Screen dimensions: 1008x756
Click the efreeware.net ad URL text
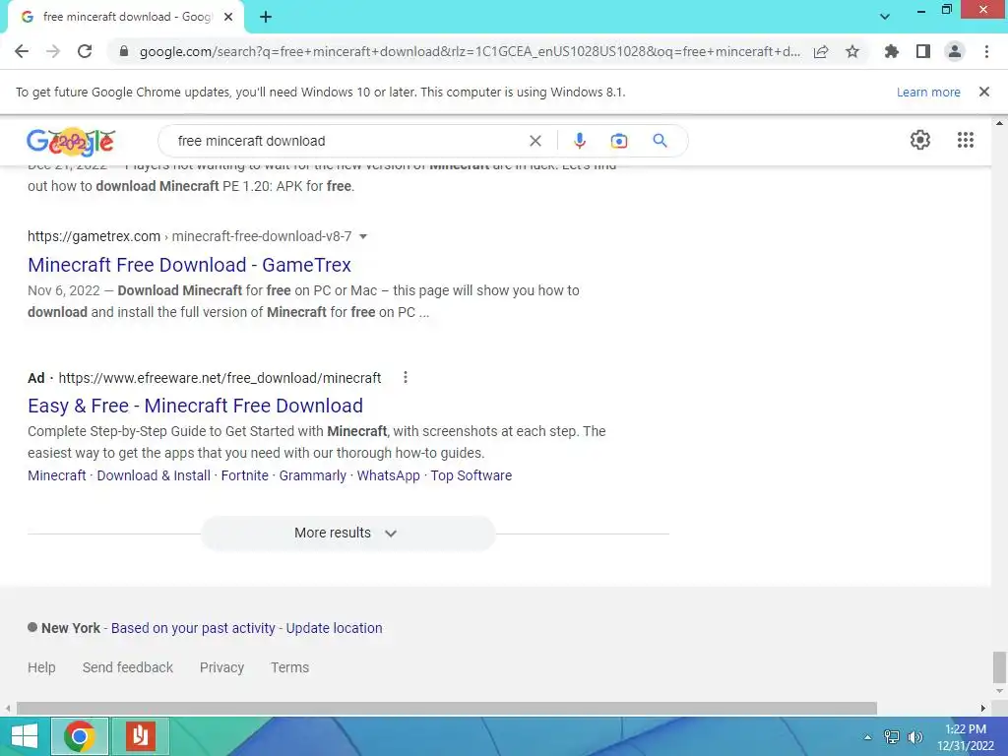(x=220, y=378)
